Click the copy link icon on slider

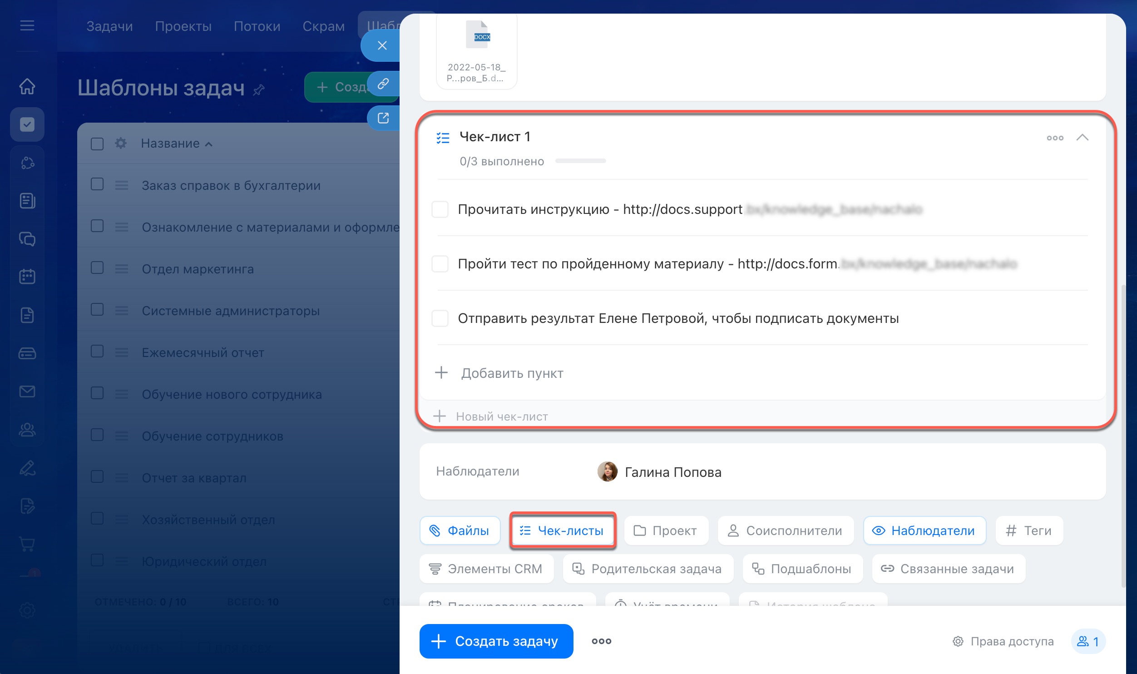pyautogui.click(x=383, y=84)
